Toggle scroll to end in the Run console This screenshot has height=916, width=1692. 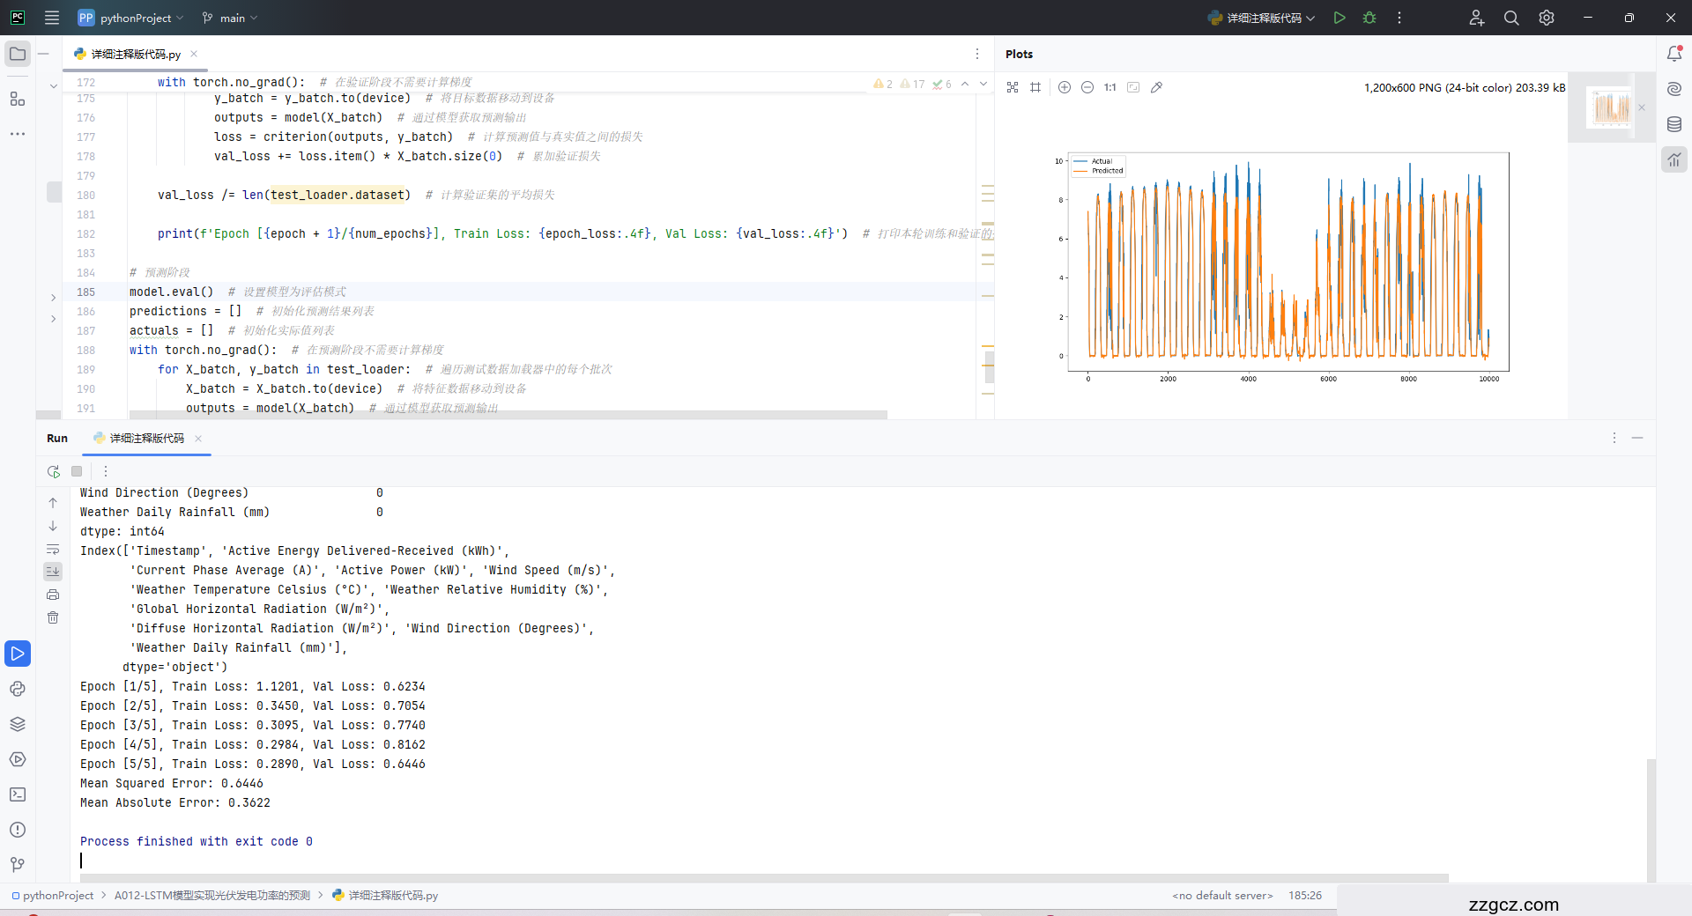point(53,572)
